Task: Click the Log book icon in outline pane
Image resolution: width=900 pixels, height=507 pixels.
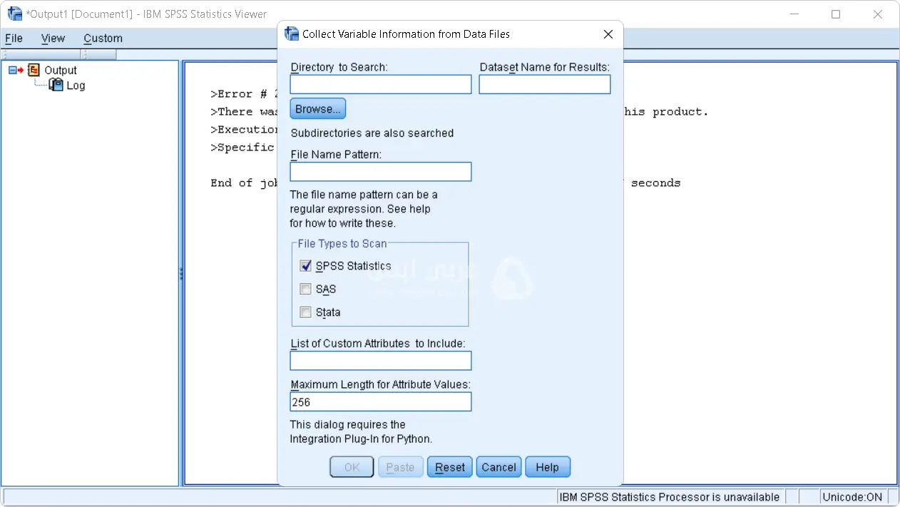Action: tap(56, 85)
